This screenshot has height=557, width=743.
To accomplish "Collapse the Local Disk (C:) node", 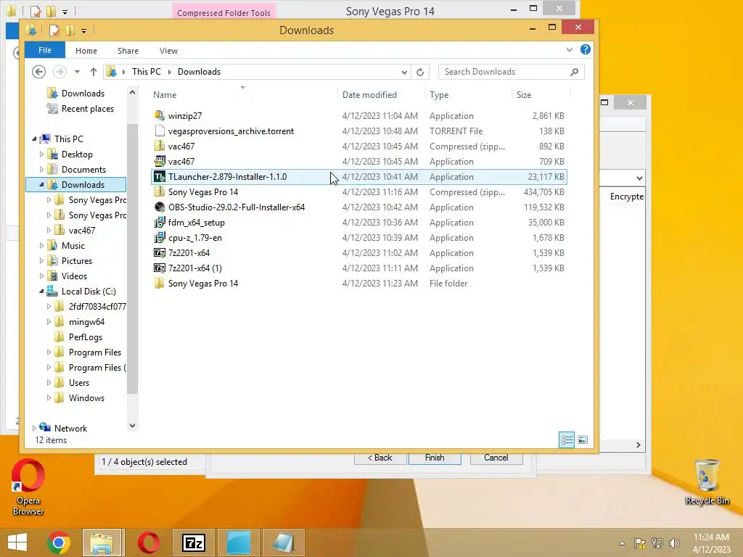I will 41,292.
